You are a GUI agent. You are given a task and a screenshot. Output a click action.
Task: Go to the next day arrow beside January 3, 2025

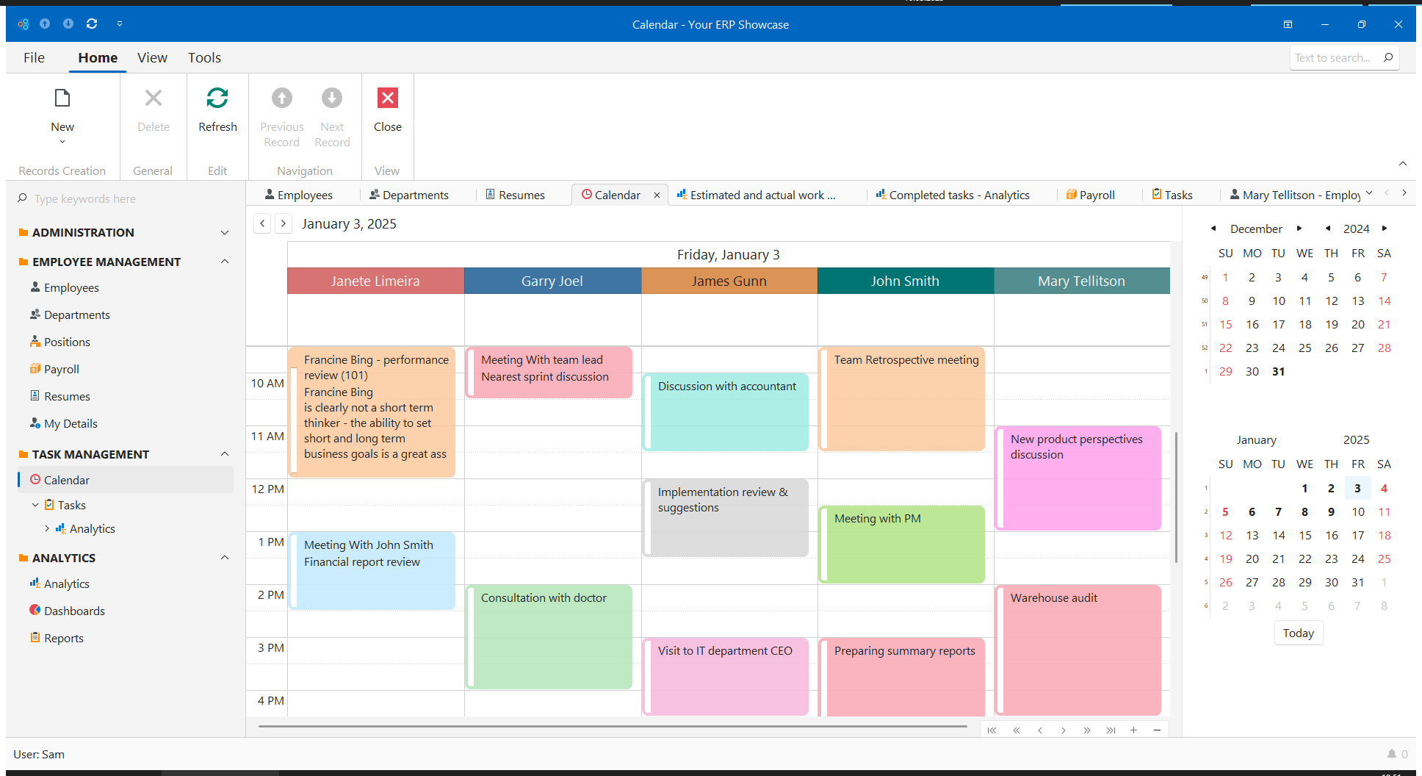point(284,223)
